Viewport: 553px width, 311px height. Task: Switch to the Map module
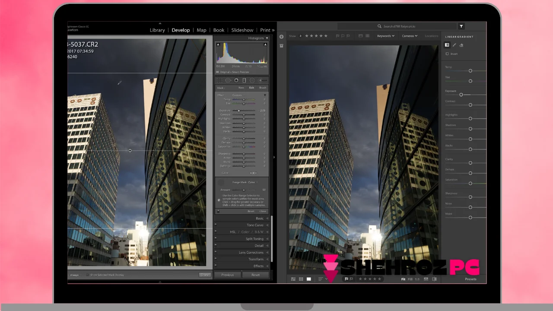[x=201, y=30]
